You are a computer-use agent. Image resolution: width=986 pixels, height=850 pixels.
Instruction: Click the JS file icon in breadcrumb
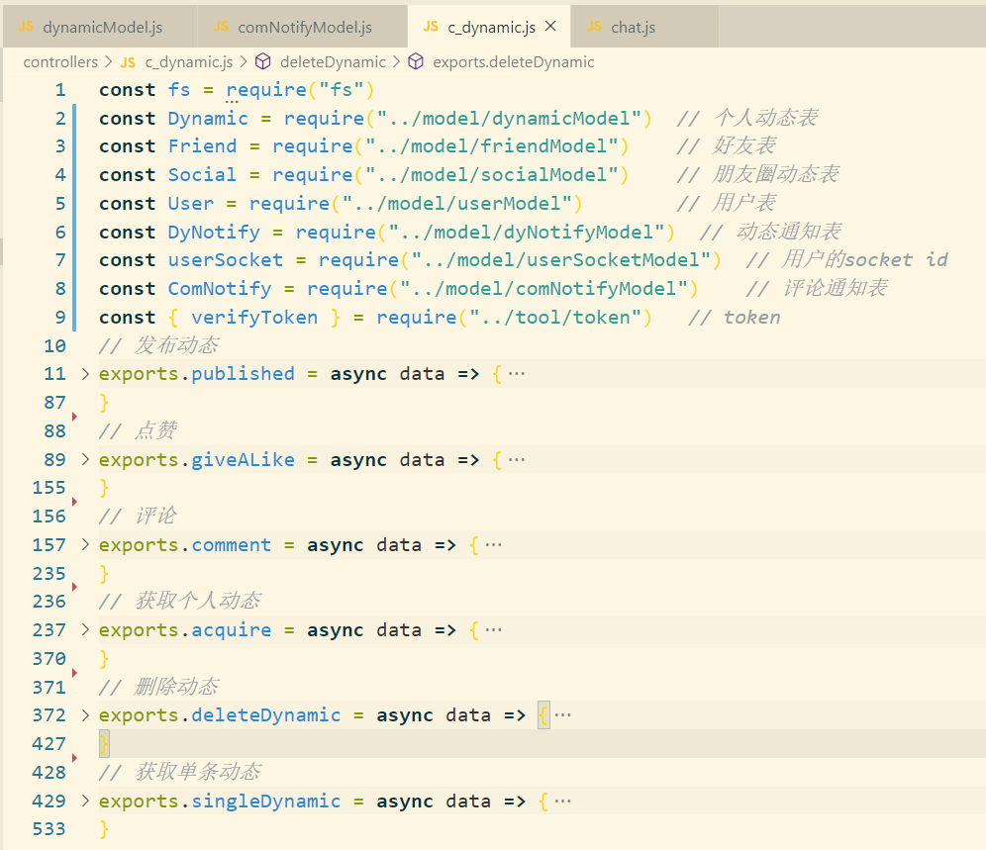click(128, 62)
